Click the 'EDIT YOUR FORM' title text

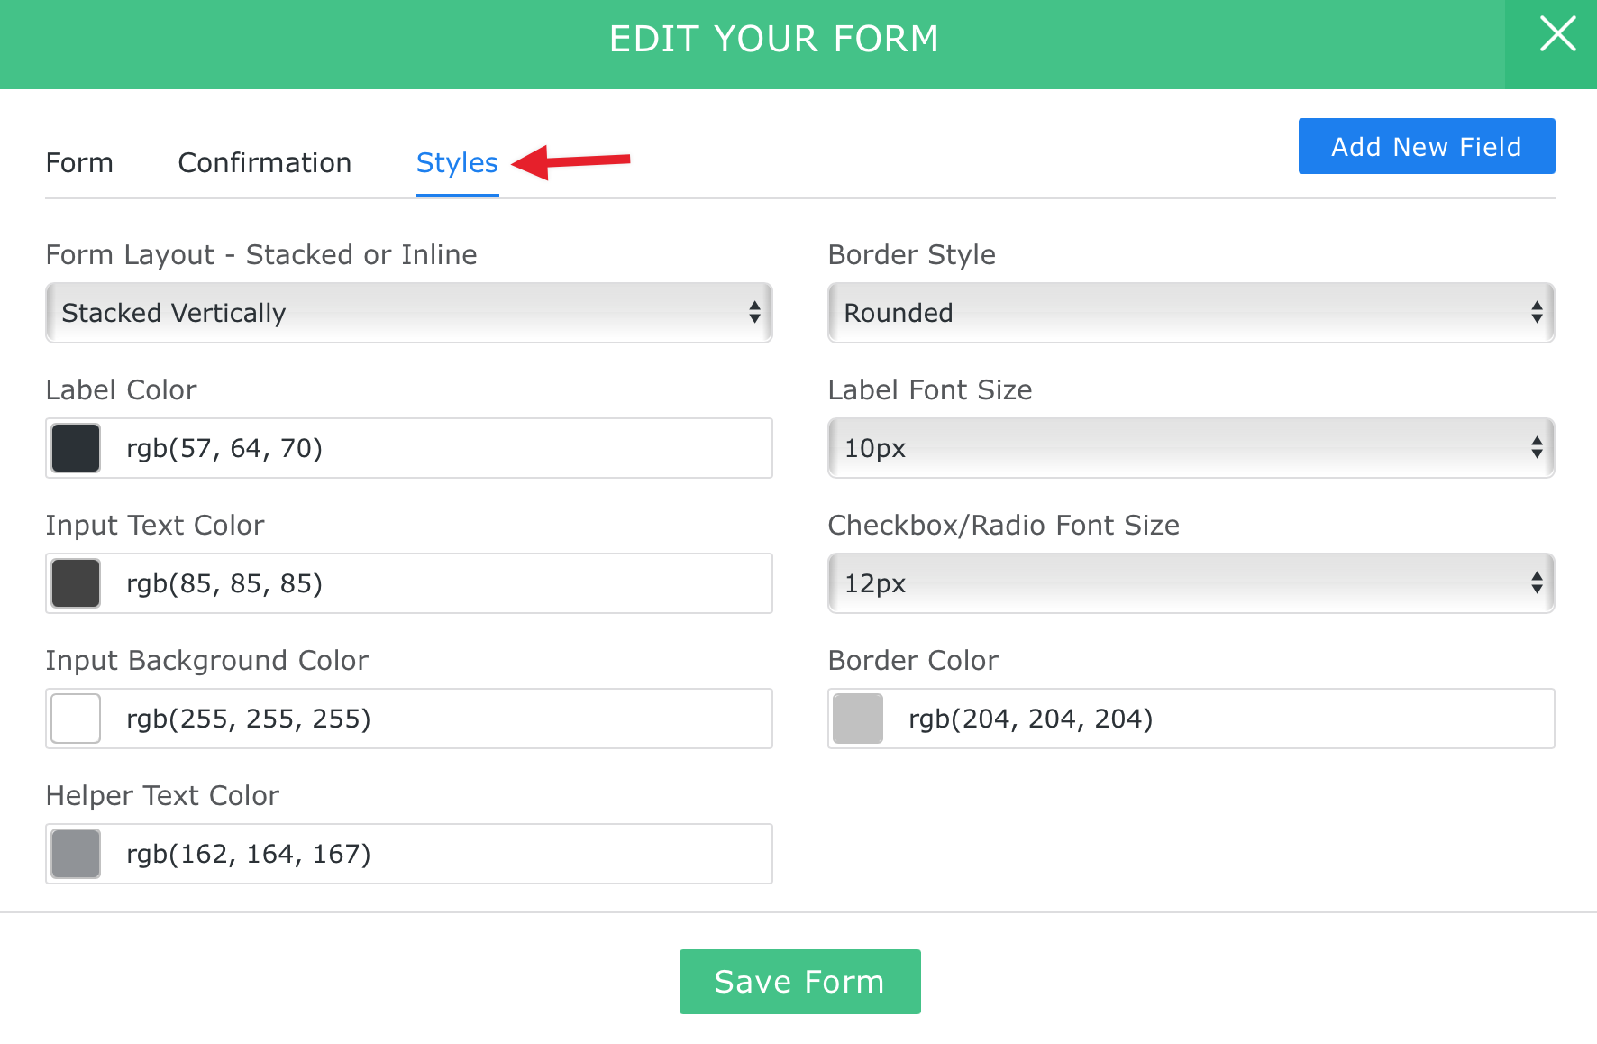[775, 39]
